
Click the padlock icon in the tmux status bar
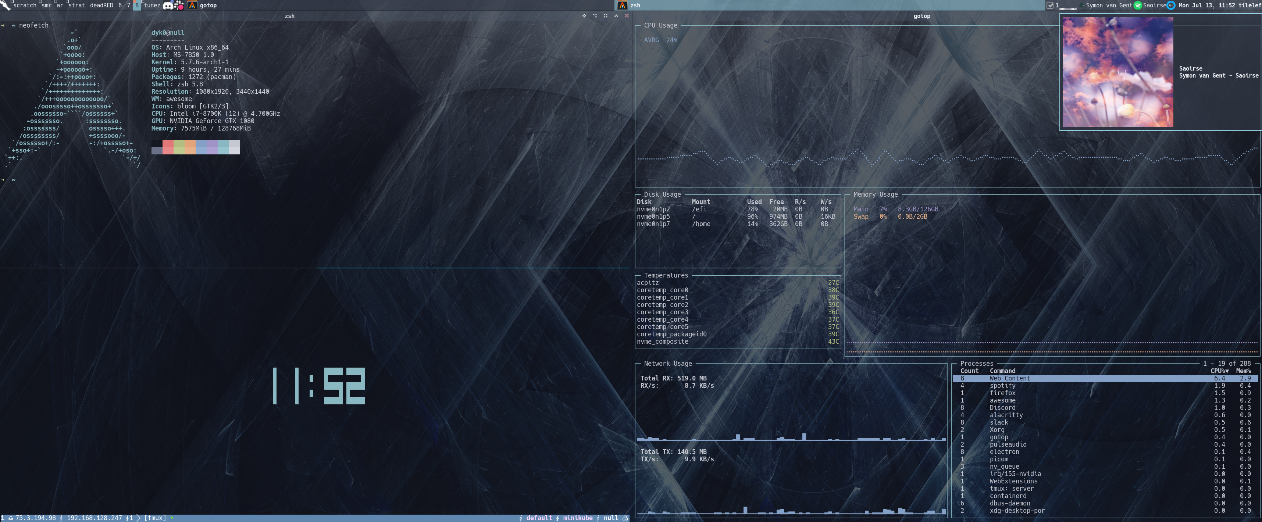point(10,518)
